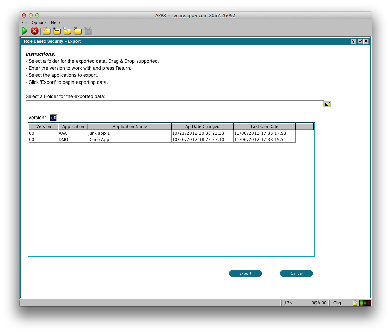Click the checkmark OK icon in title bar

(x=360, y=41)
